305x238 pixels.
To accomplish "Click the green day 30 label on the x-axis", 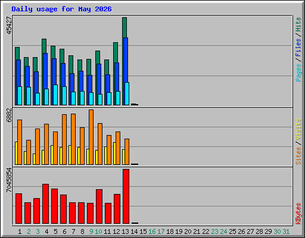I will point(277,231).
